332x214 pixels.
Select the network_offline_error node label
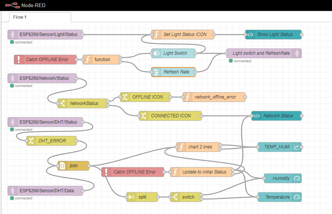coord(215,97)
